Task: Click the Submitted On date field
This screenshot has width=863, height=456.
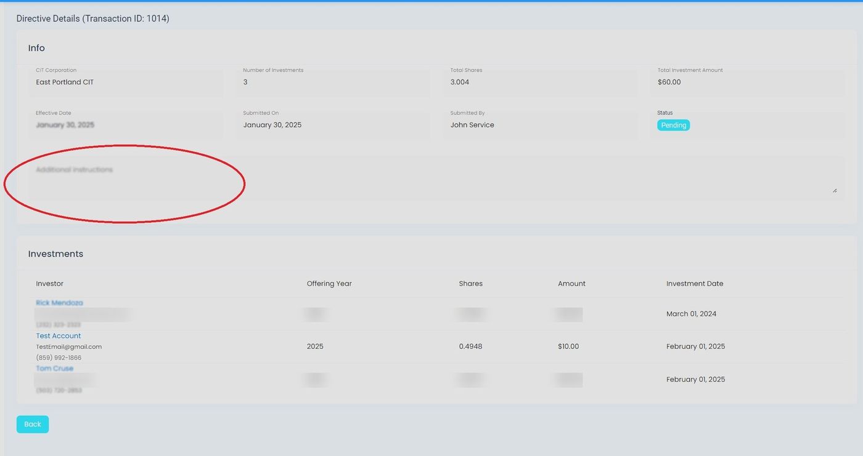Action: [x=332, y=125]
